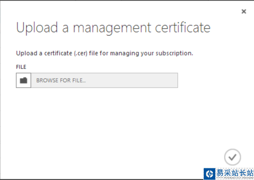254x180 pixels.
Task: Click the circled checkmark icon
Action: (x=232, y=157)
